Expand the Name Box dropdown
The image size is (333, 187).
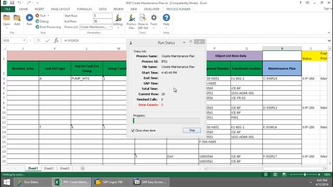24,41
